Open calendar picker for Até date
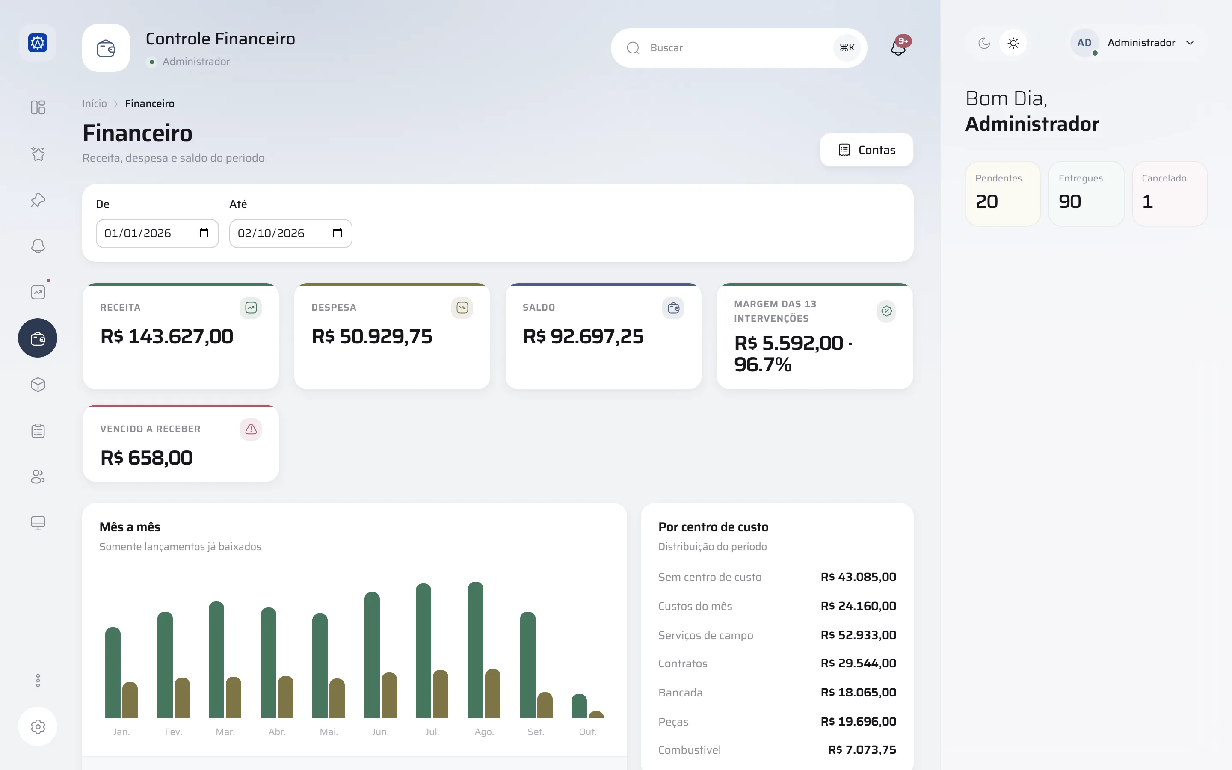 coord(337,233)
